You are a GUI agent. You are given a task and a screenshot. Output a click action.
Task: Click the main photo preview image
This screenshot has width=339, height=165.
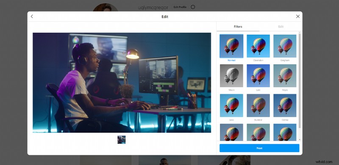pyautogui.click(x=122, y=83)
